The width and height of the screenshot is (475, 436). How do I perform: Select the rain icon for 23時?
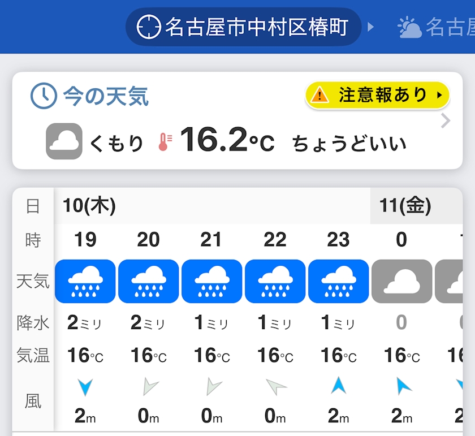tap(338, 281)
